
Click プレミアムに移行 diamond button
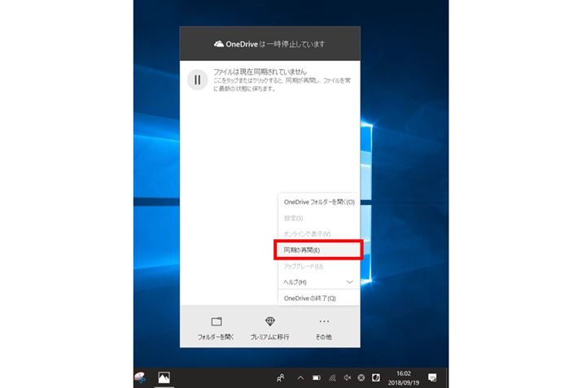[x=269, y=328]
